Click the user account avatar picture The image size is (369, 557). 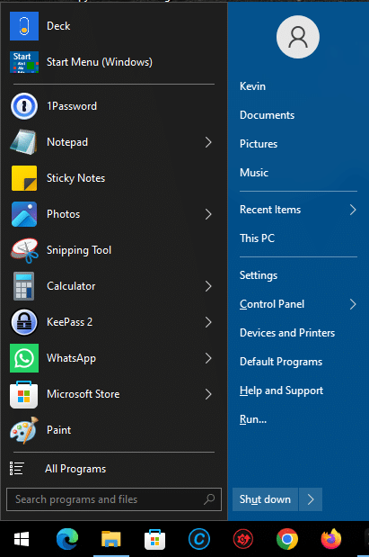(298, 37)
